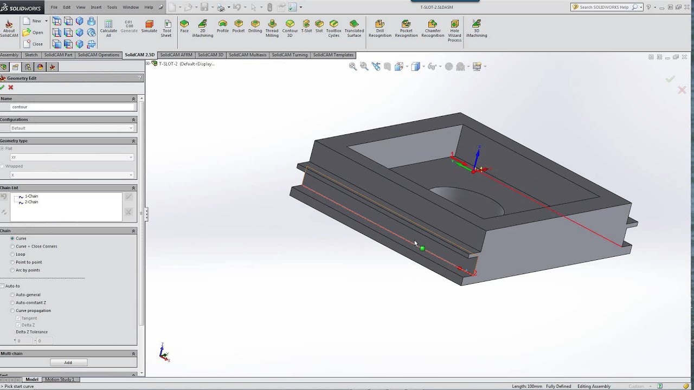Open the File menu
Image resolution: width=694 pixels, height=390 pixels.
54,7
